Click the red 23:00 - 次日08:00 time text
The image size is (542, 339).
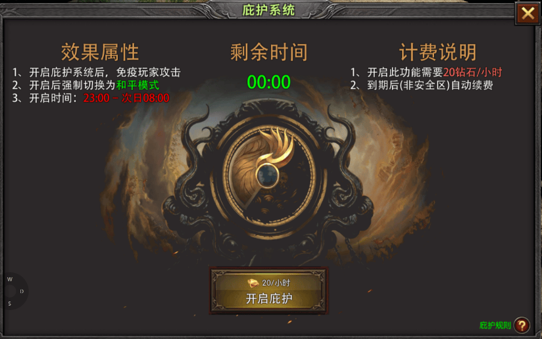(126, 98)
